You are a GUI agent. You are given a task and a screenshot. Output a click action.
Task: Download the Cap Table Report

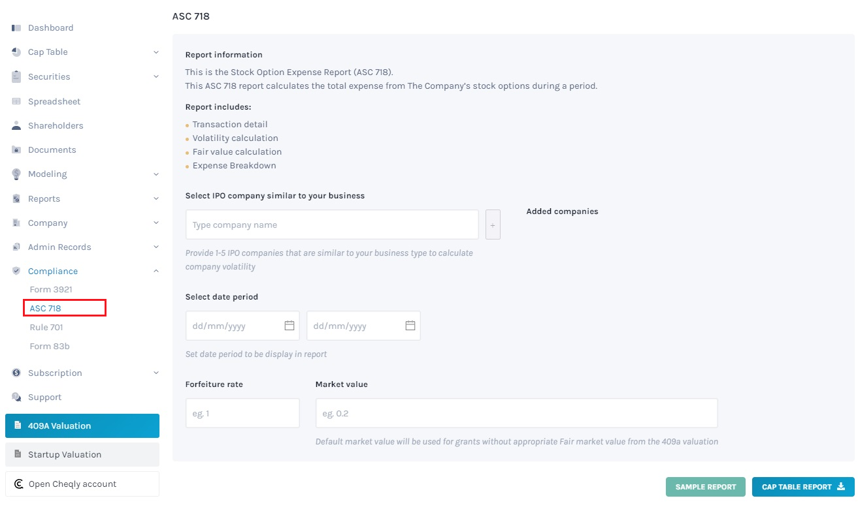coord(803,487)
